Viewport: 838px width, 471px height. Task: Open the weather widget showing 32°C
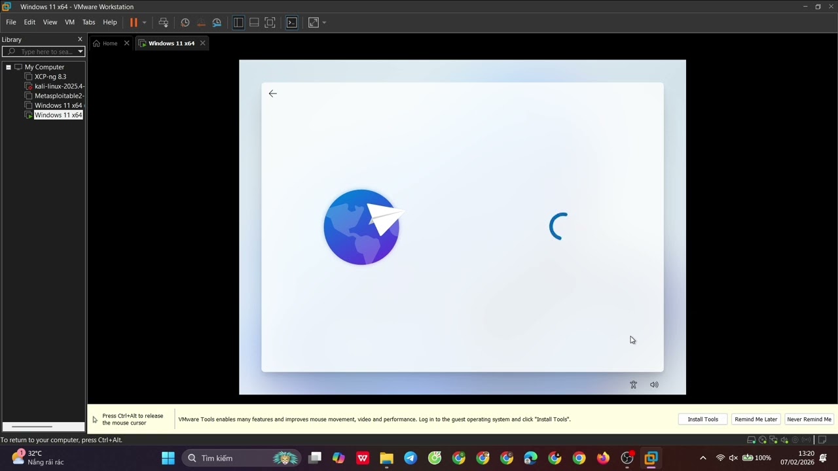38,458
